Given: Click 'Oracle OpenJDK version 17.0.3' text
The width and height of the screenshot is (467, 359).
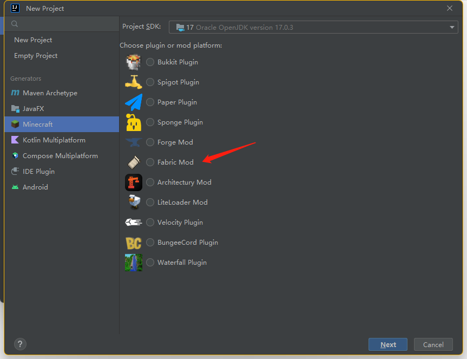Looking at the screenshot, I should 245,28.
